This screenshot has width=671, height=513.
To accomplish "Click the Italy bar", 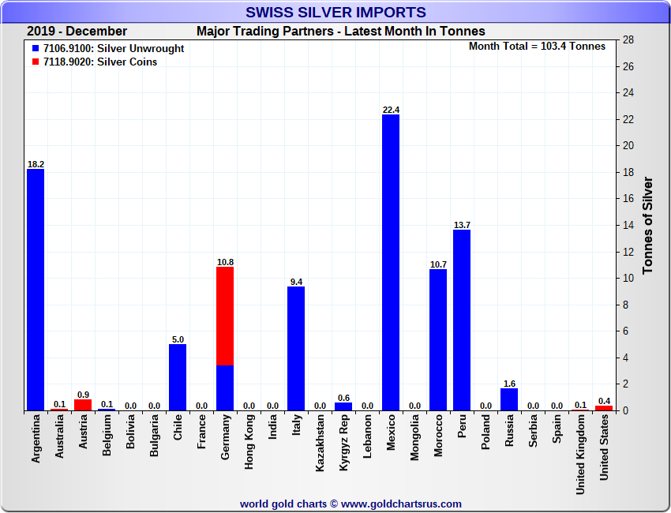I will point(296,349).
